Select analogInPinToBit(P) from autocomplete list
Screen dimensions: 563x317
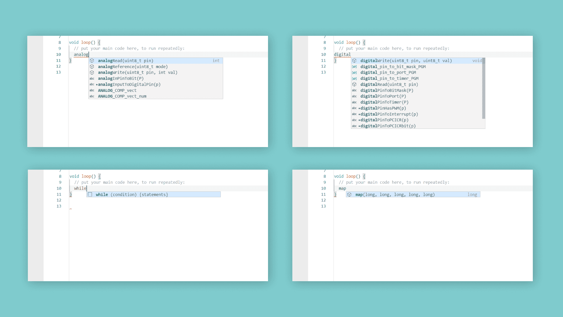[121, 78]
